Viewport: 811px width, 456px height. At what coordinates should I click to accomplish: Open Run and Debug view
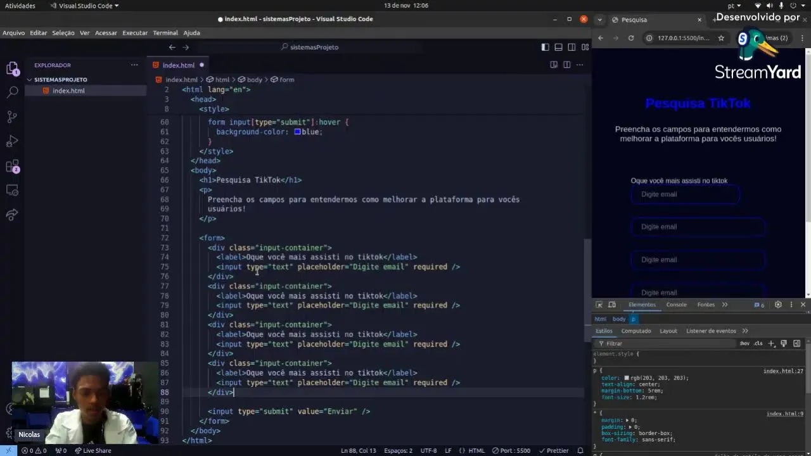click(x=12, y=141)
